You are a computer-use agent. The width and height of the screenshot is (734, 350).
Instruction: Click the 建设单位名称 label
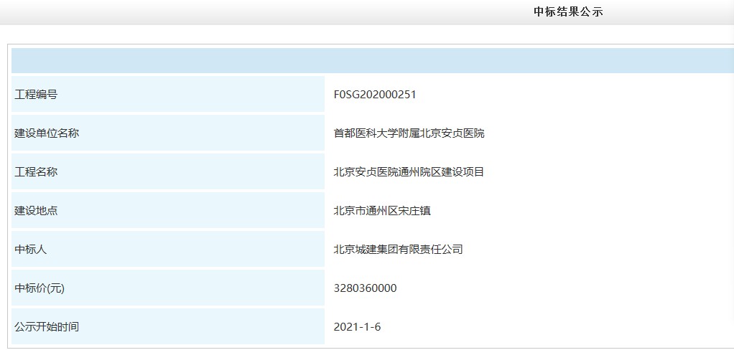(47, 133)
